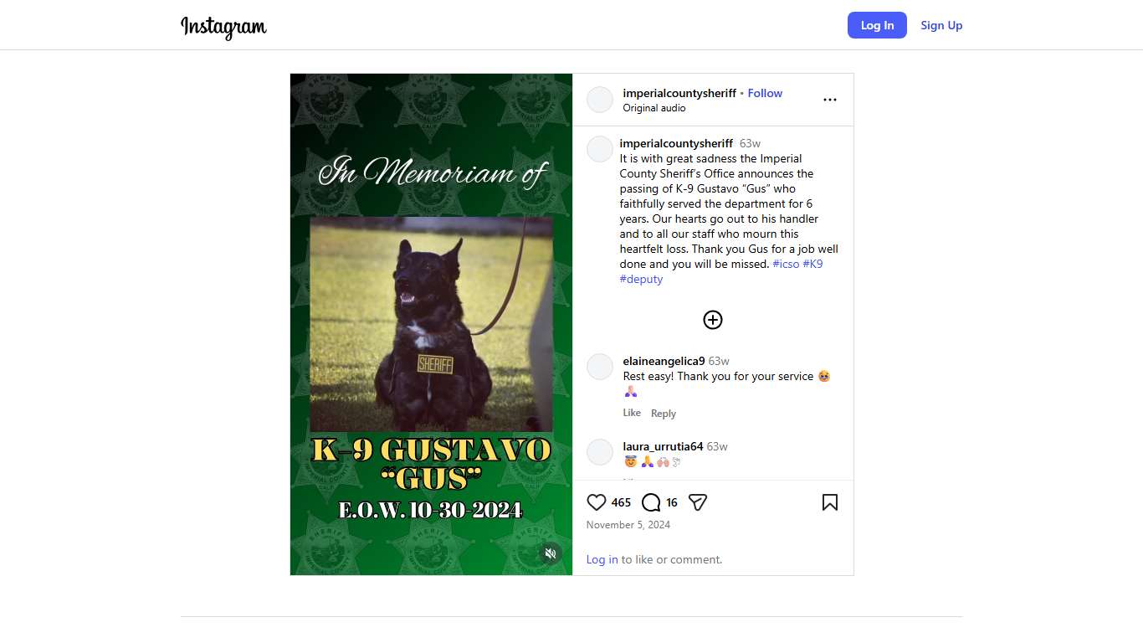Open the #K9 hashtag
Screen dimensions: 1143x643
coord(812,264)
